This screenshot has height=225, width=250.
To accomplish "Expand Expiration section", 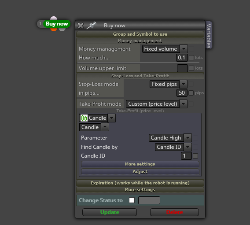I will coord(140,183).
